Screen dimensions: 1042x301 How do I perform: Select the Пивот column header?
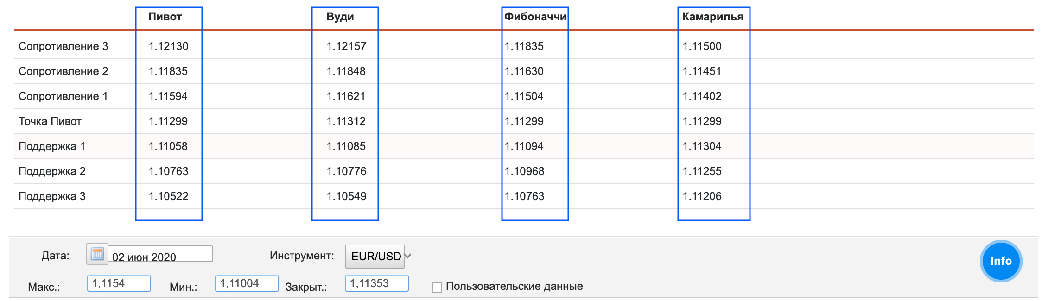pos(165,17)
